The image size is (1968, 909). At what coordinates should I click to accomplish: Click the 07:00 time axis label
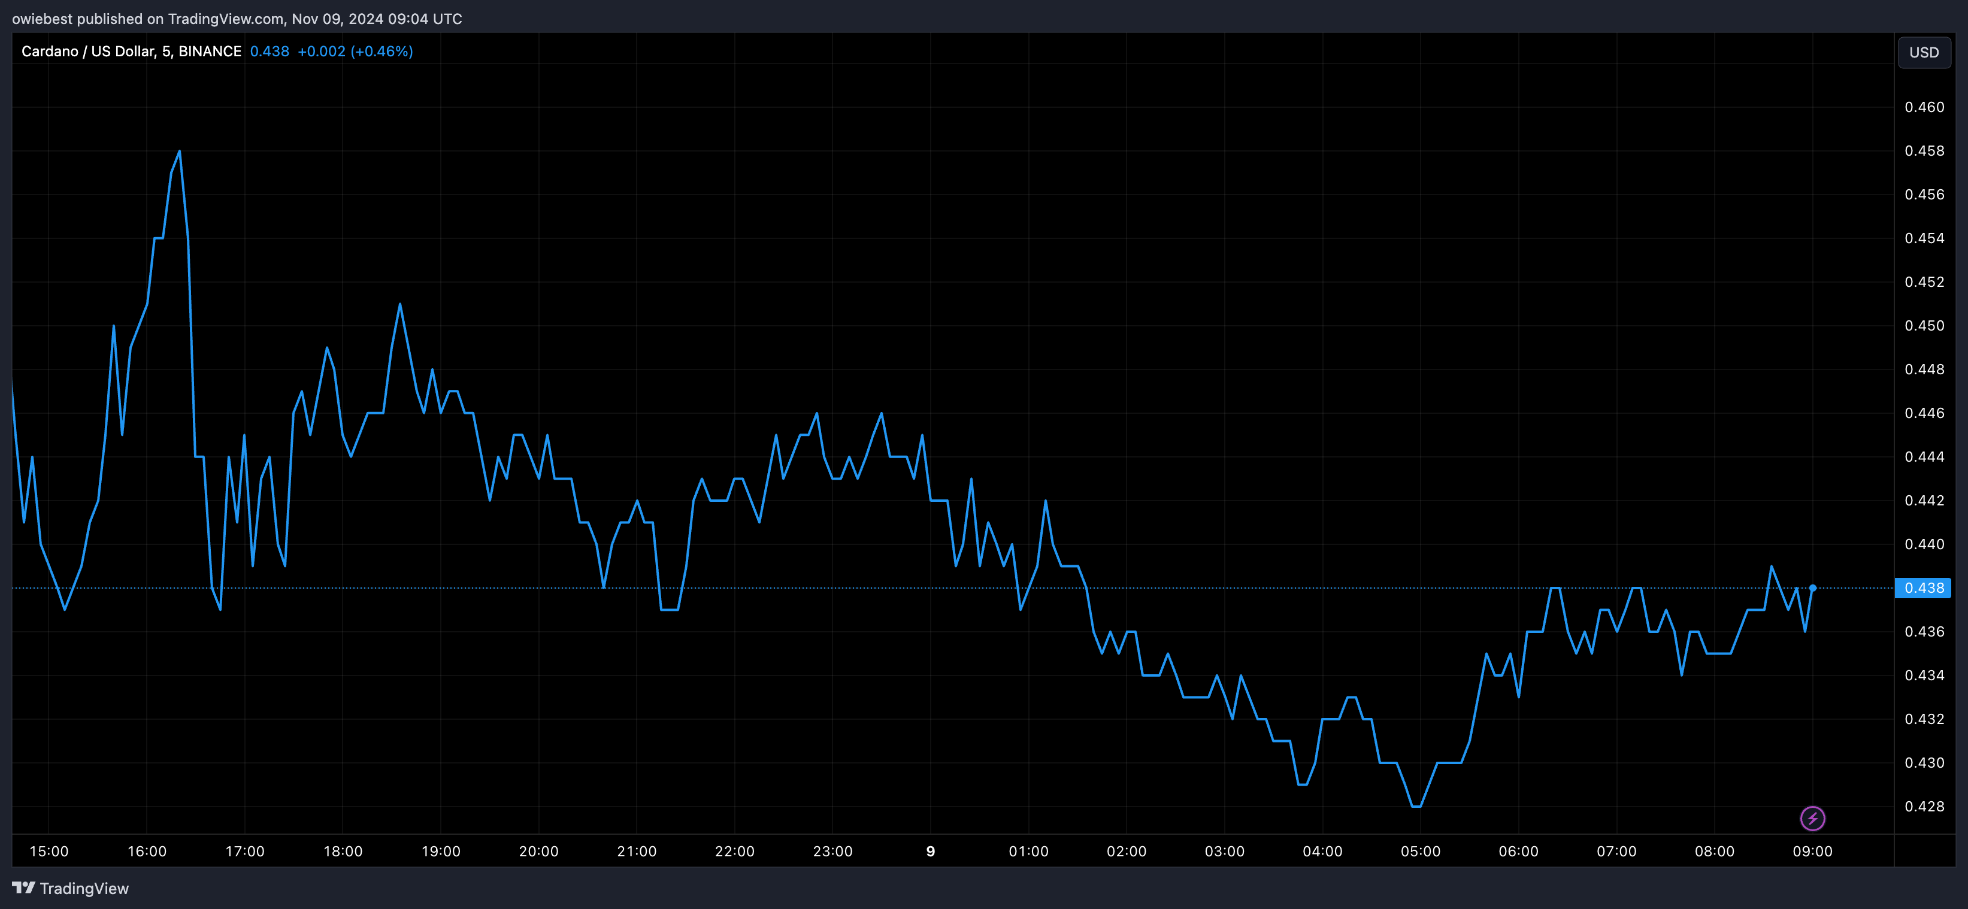tap(1616, 851)
